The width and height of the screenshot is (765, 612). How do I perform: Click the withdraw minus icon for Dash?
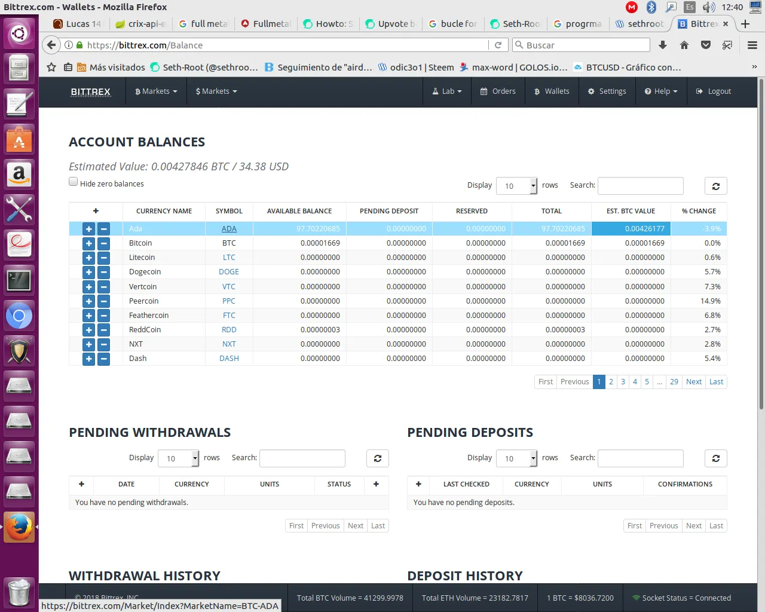103,359
